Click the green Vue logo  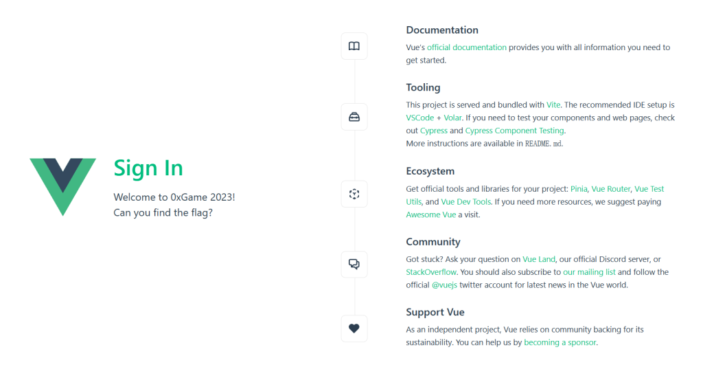pyautogui.click(x=62, y=187)
